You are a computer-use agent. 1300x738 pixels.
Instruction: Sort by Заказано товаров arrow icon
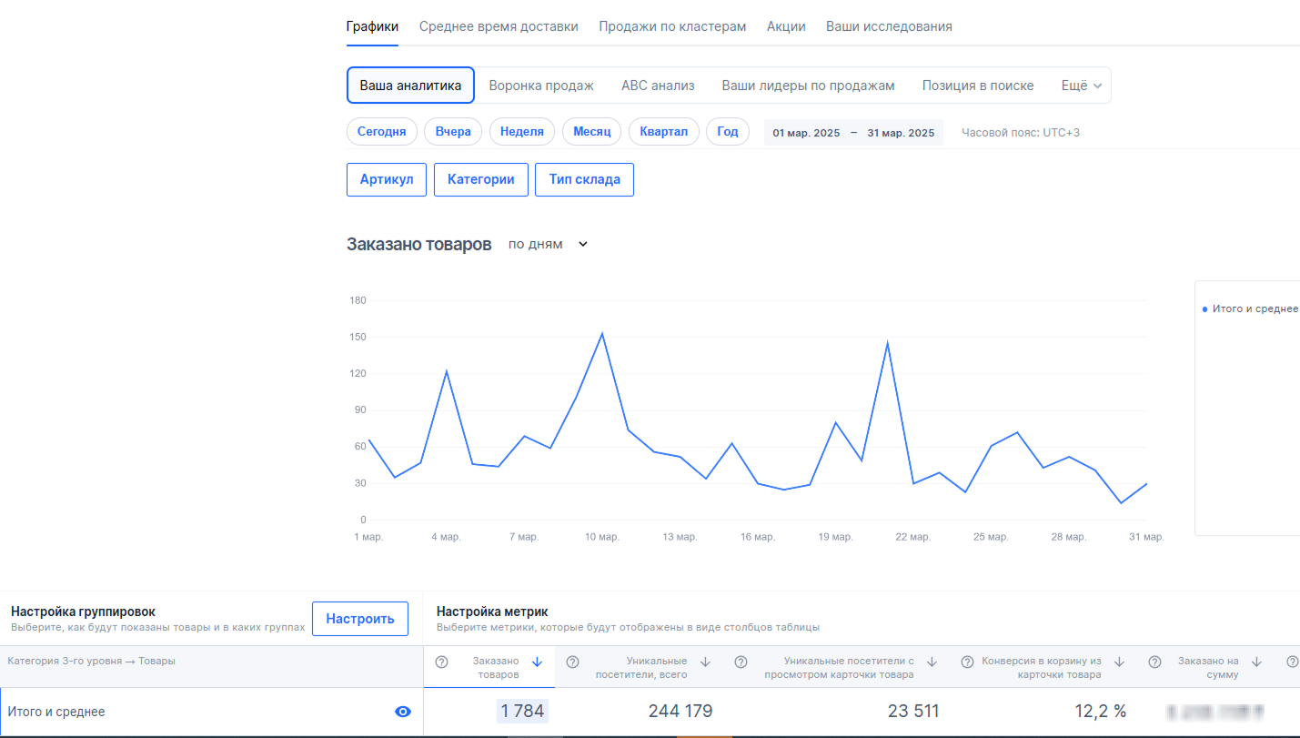[x=537, y=662]
